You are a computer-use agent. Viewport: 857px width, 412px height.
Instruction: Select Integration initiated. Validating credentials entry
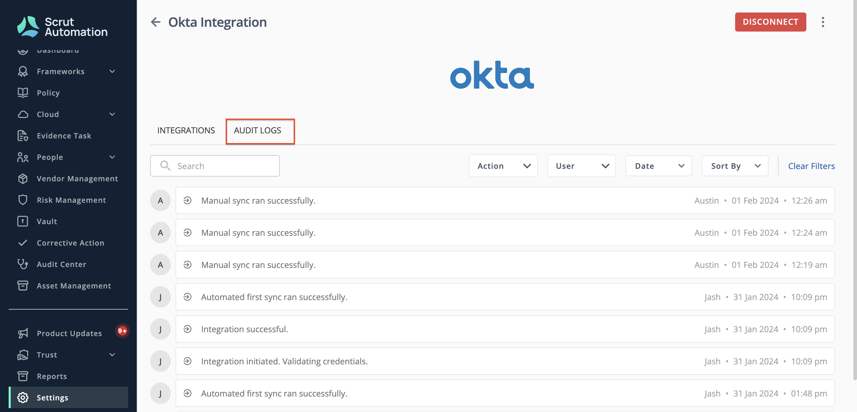505,361
